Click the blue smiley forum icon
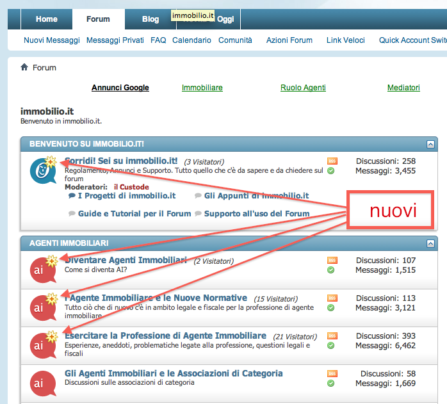Image resolution: width=447 pixels, height=404 pixels. coord(41,170)
